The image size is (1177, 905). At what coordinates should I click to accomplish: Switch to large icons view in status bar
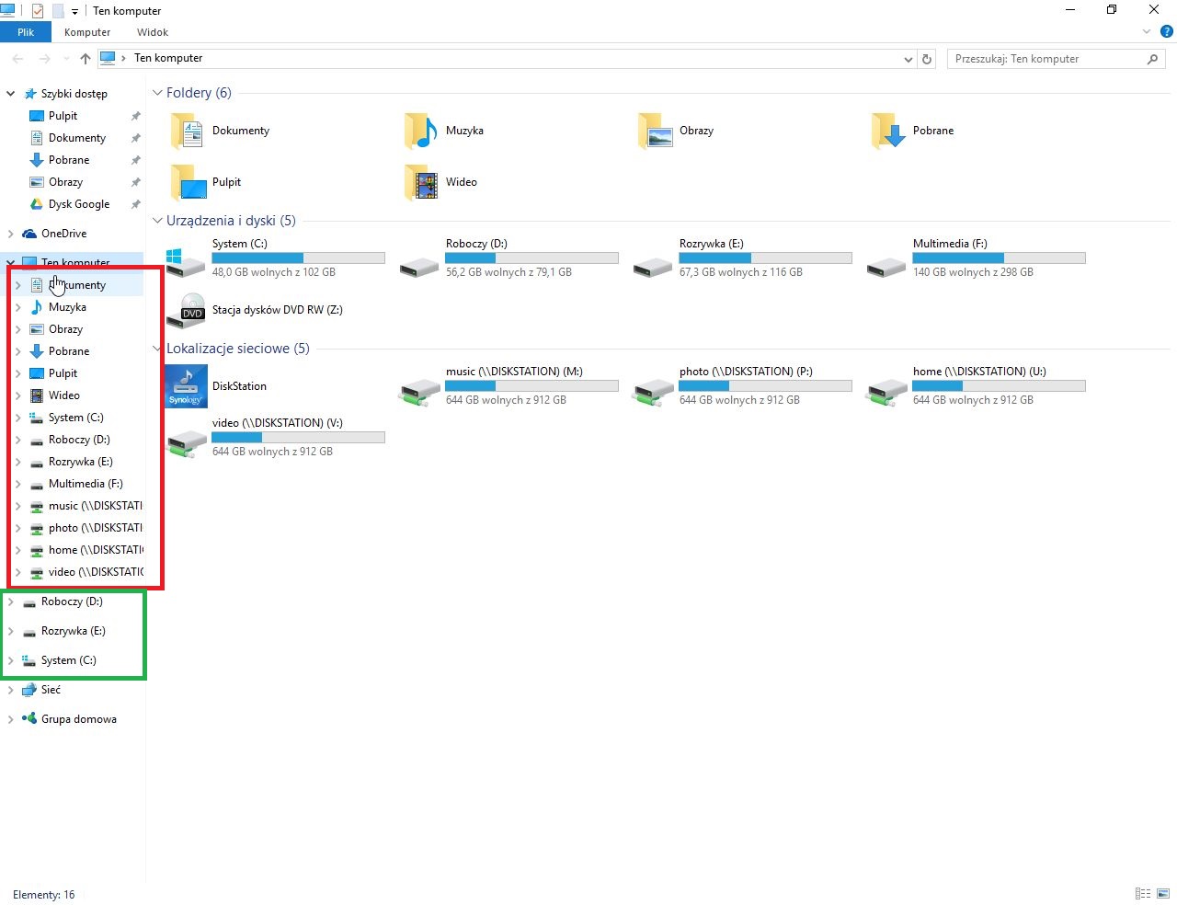click(x=1163, y=894)
